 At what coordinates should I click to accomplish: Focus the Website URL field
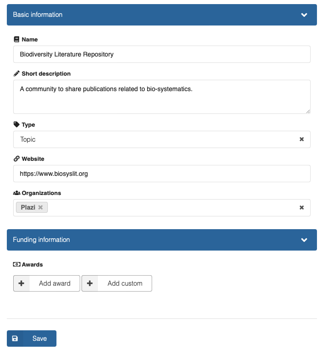[162, 174]
